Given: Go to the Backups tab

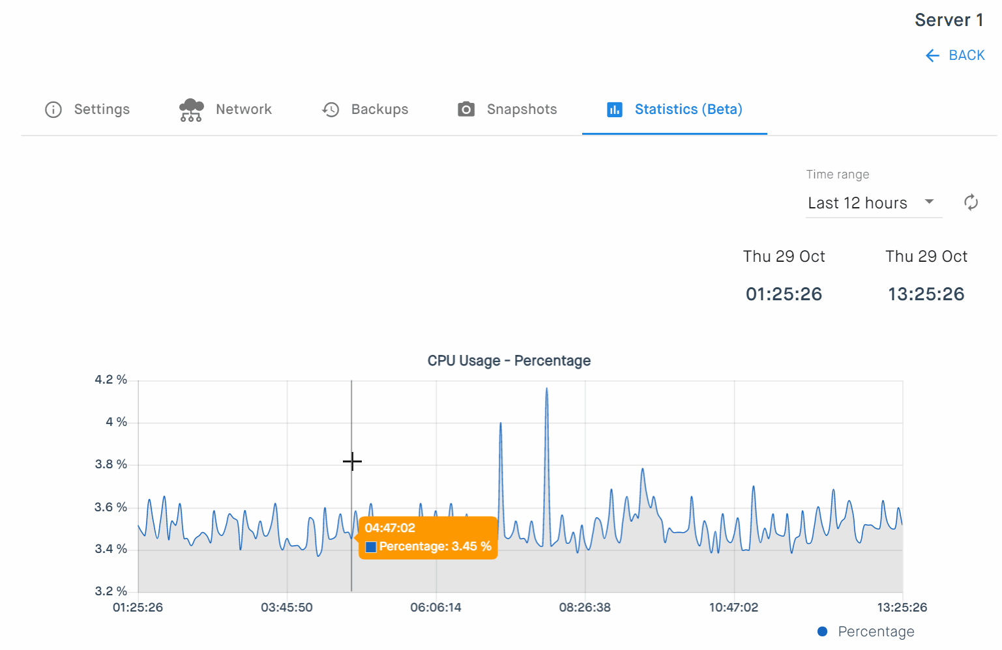Looking at the screenshot, I should click(365, 109).
